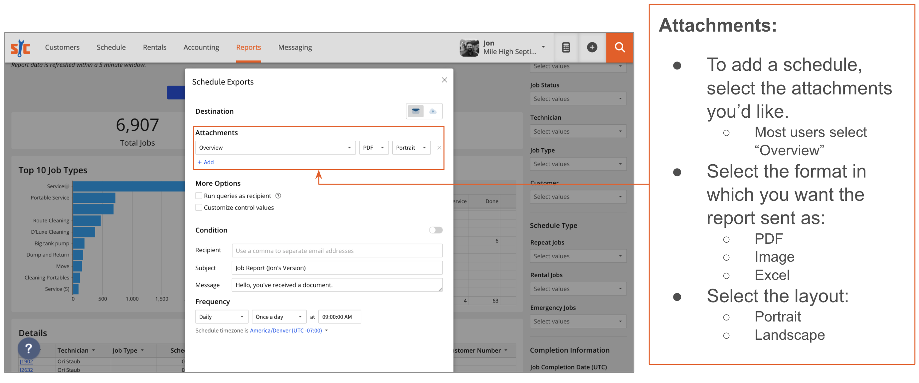The width and height of the screenshot is (919, 383).
Task: Open the Overview attachment dropdown
Action: coord(275,148)
